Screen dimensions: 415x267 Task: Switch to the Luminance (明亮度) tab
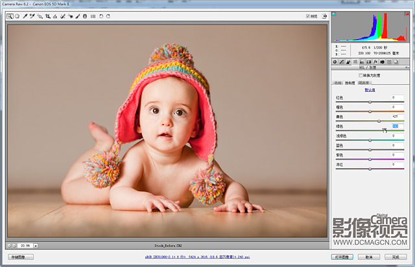364,83
